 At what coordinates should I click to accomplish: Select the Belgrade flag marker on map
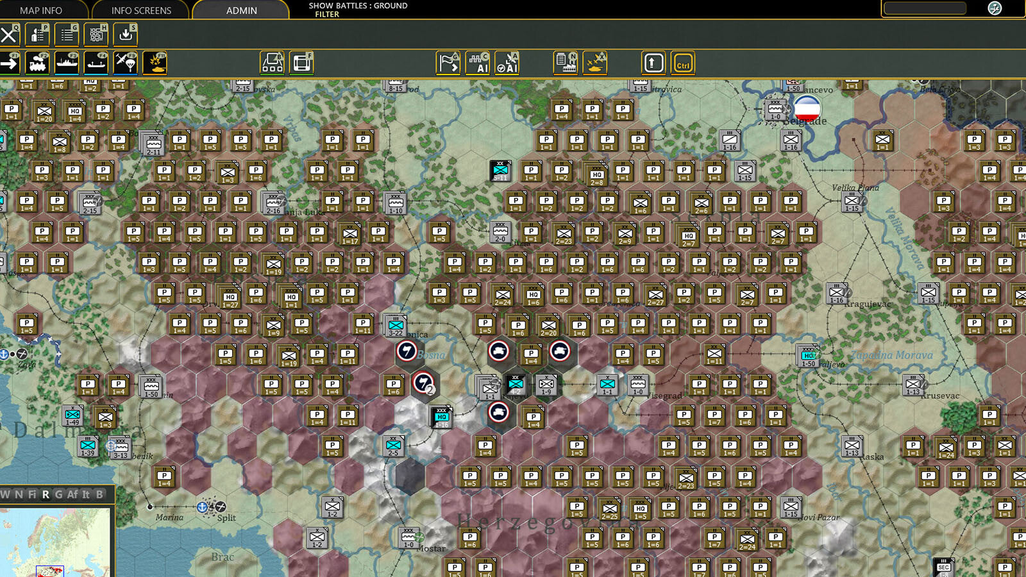807,109
